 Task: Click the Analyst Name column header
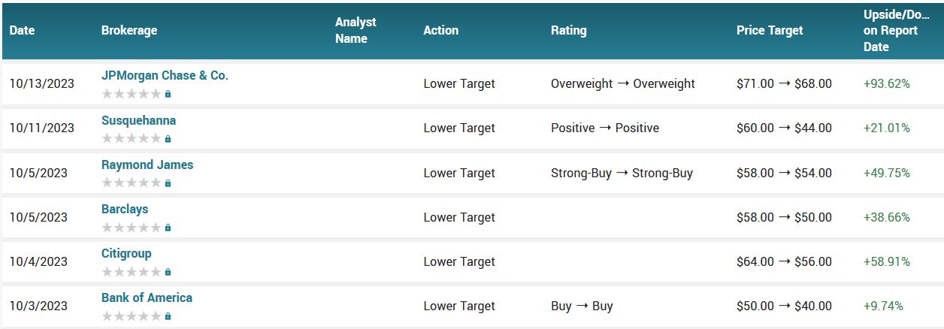[x=356, y=31]
